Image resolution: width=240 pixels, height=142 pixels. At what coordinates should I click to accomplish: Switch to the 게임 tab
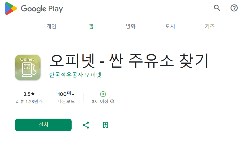(x=51, y=26)
